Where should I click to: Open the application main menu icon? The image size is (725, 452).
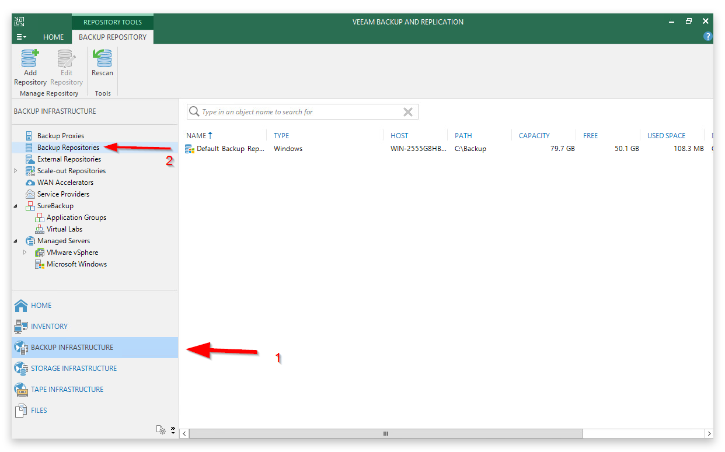pos(21,37)
